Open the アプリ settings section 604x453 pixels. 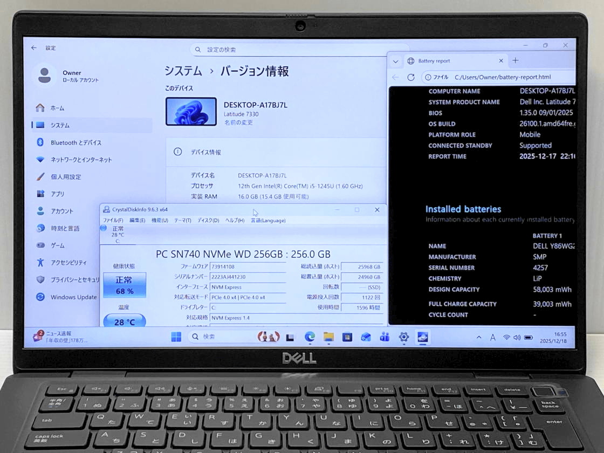(57, 194)
